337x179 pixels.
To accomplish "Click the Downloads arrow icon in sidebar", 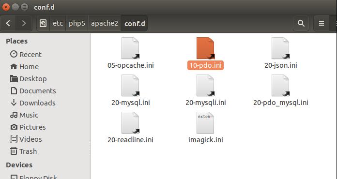I will coord(14,103).
